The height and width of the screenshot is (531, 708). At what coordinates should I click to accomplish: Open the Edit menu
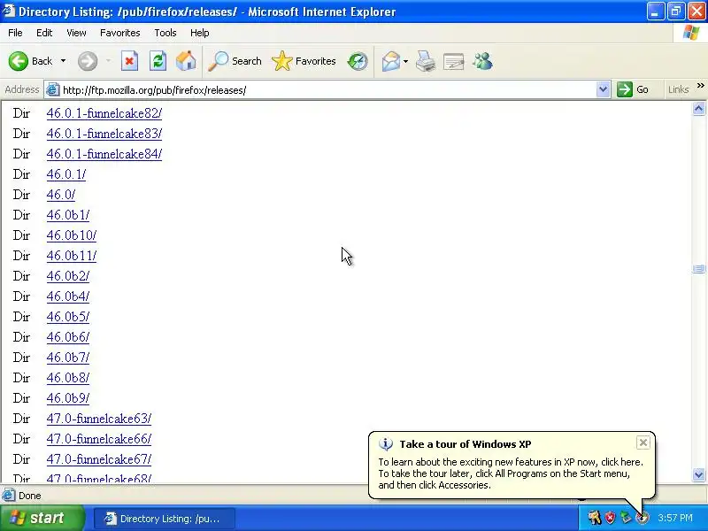click(x=44, y=33)
